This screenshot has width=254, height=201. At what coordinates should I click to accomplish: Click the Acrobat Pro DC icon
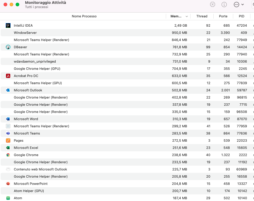tap(8, 76)
